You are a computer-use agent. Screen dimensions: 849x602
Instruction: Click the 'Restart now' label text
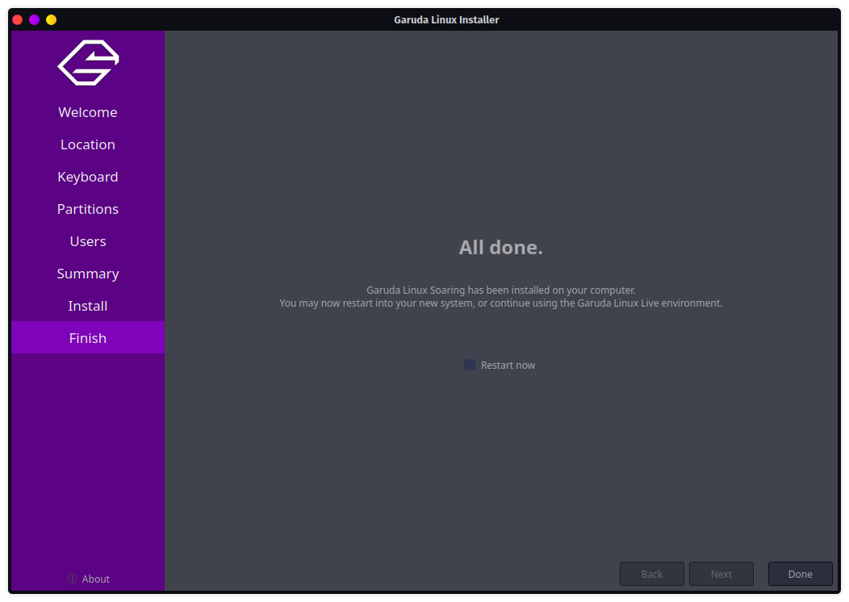tap(508, 366)
